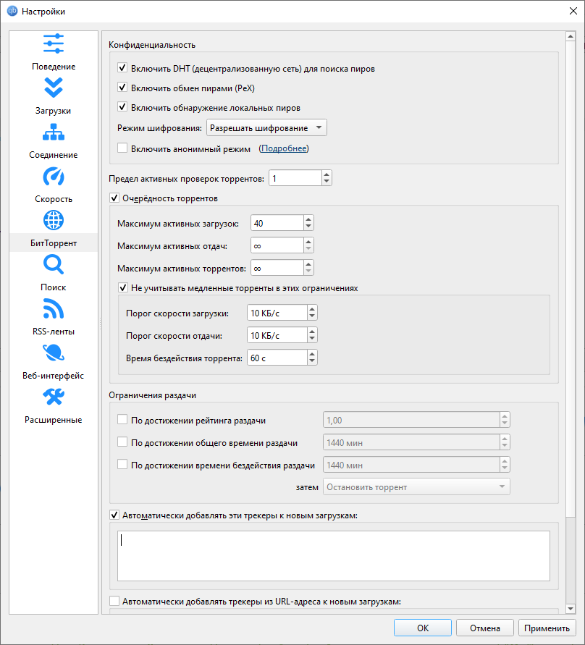Viewport: 585px width, 645px height.
Task: Open the Поиск magnifier icon
Action: point(54,265)
